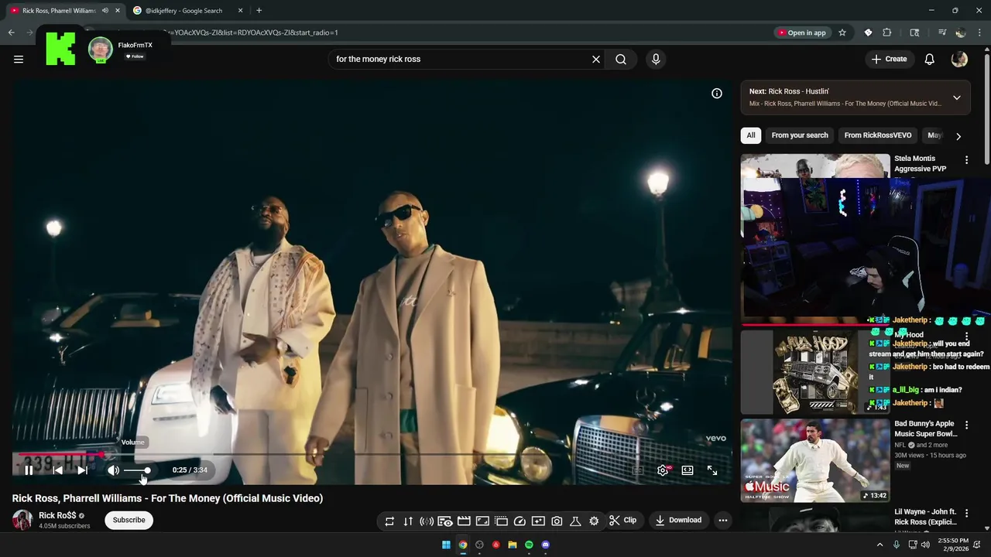Open the 'Lil Wayne - John ft. Rick Ross' title
991x557 pixels.
[925, 517]
